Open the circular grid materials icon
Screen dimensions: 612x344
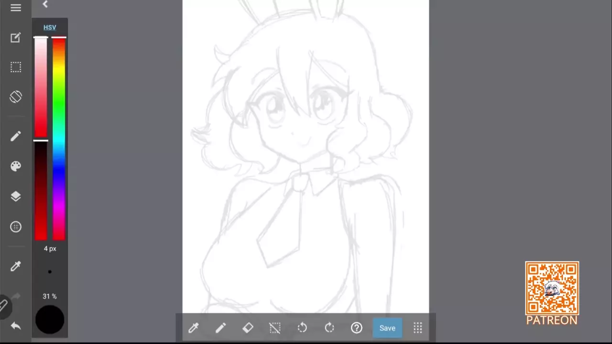pos(16,227)
